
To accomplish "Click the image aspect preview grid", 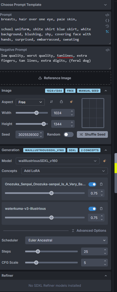I will (x=93, y=113).
